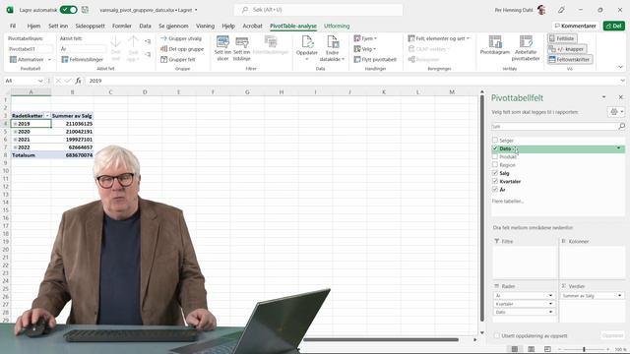630x354 pixels.
Task: Expand the 2019 row
Action: [x=15, y=124]
